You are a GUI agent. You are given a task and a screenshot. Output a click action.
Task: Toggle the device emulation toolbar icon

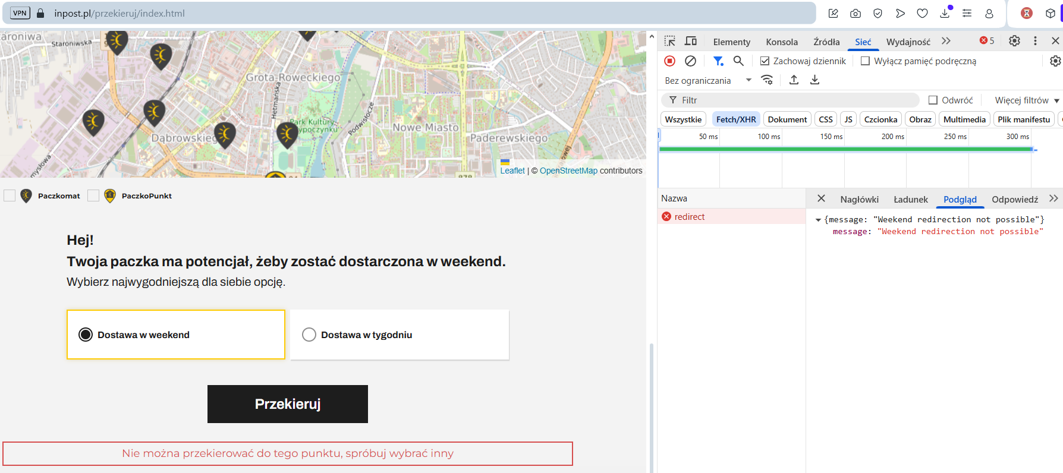pyautogui.click(x=691, y=41)
